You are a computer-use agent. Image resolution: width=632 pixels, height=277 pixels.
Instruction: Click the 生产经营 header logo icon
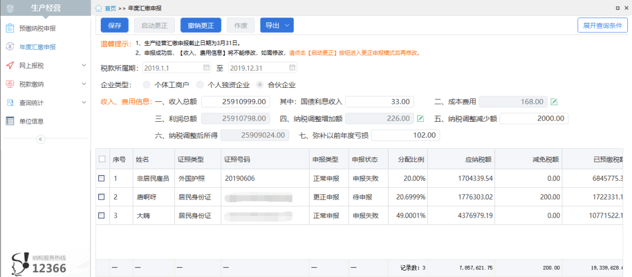pyautogui.click(x=11, y=8)
